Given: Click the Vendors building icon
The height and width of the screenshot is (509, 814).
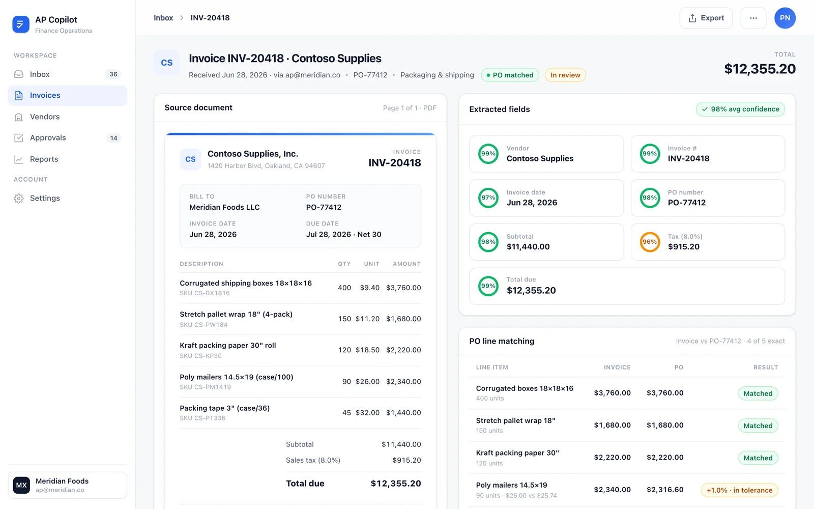Looking at the screenshot, I should point(19,117).
